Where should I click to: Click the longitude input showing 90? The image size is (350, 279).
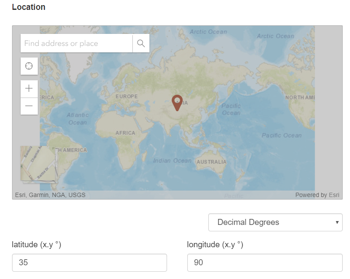265,263
